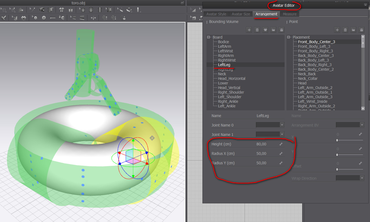Select RightArm in the Board list
Viewport: 370px width, 222px height.
[226, 56]
